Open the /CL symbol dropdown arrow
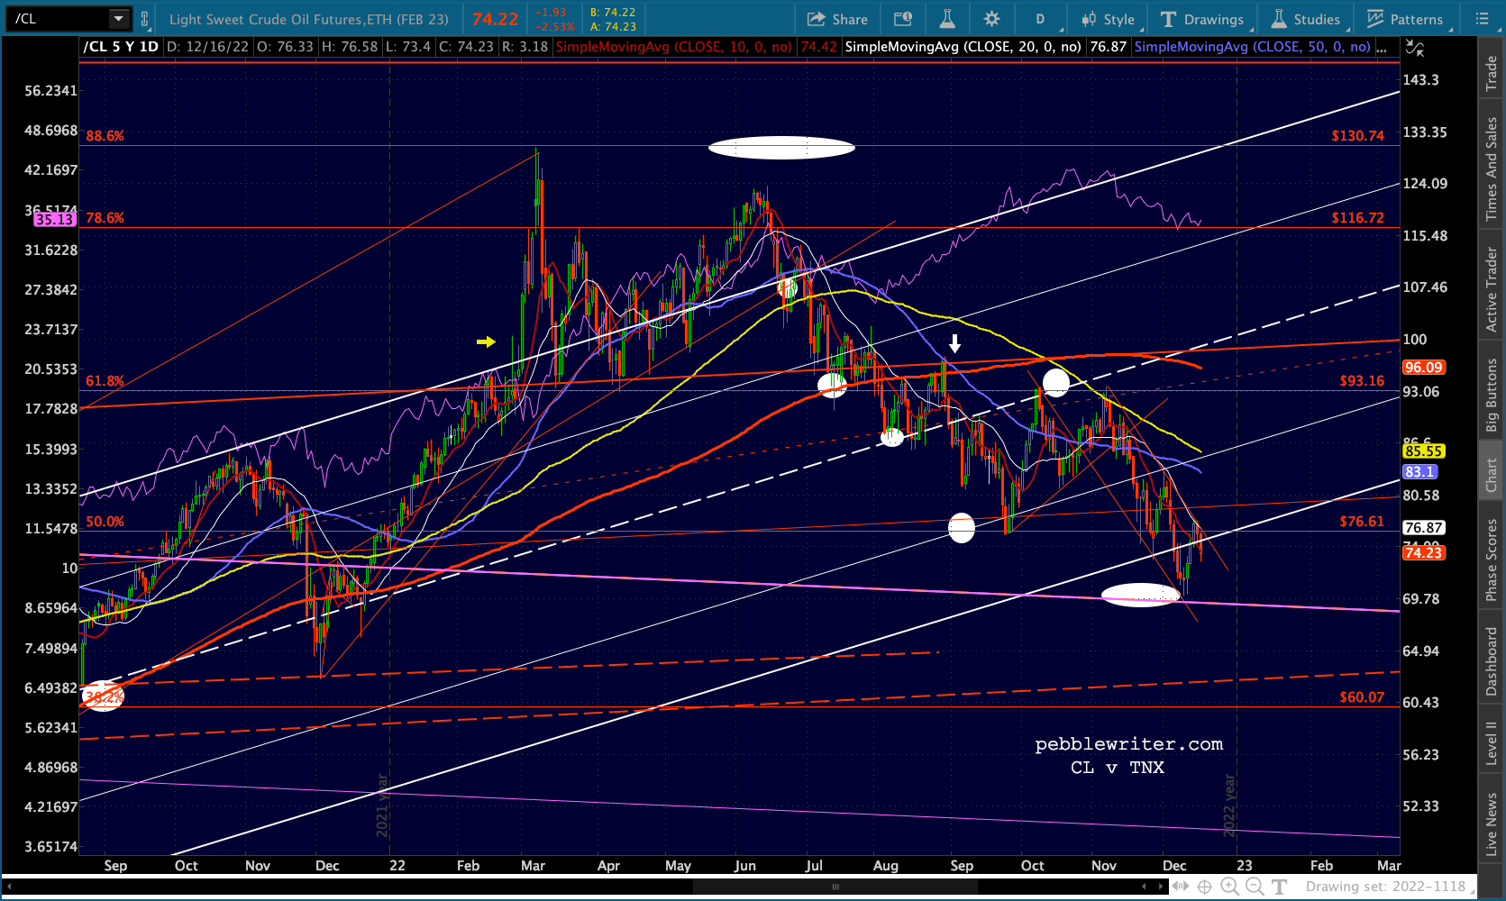1506x901 pixels. 119,19
